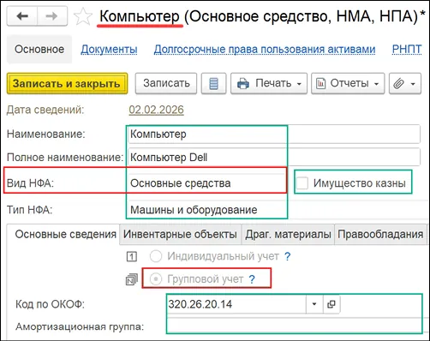The width and height of the screenshot is (430, 341).
Task: Click Записать и закрыть button
Action: click(67, 83)
